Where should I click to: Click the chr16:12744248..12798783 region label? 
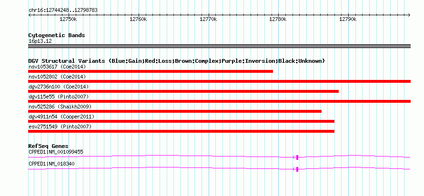tap(63, 10)
